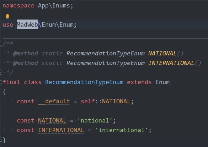Click INTERNATIONAL() in the method annotation
This screenshot has height=147, width=208.
coord(175,63)
